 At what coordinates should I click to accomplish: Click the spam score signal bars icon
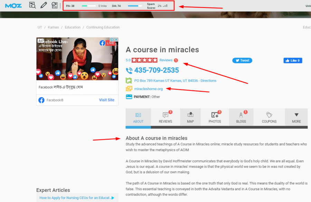pos(165,6)
